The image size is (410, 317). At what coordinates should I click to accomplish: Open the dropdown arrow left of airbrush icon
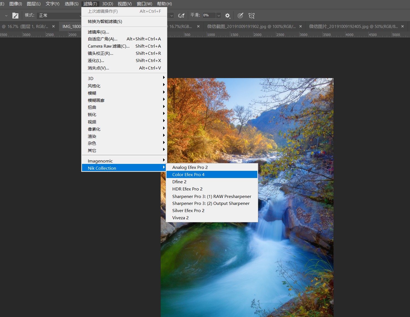pos(171,16)
